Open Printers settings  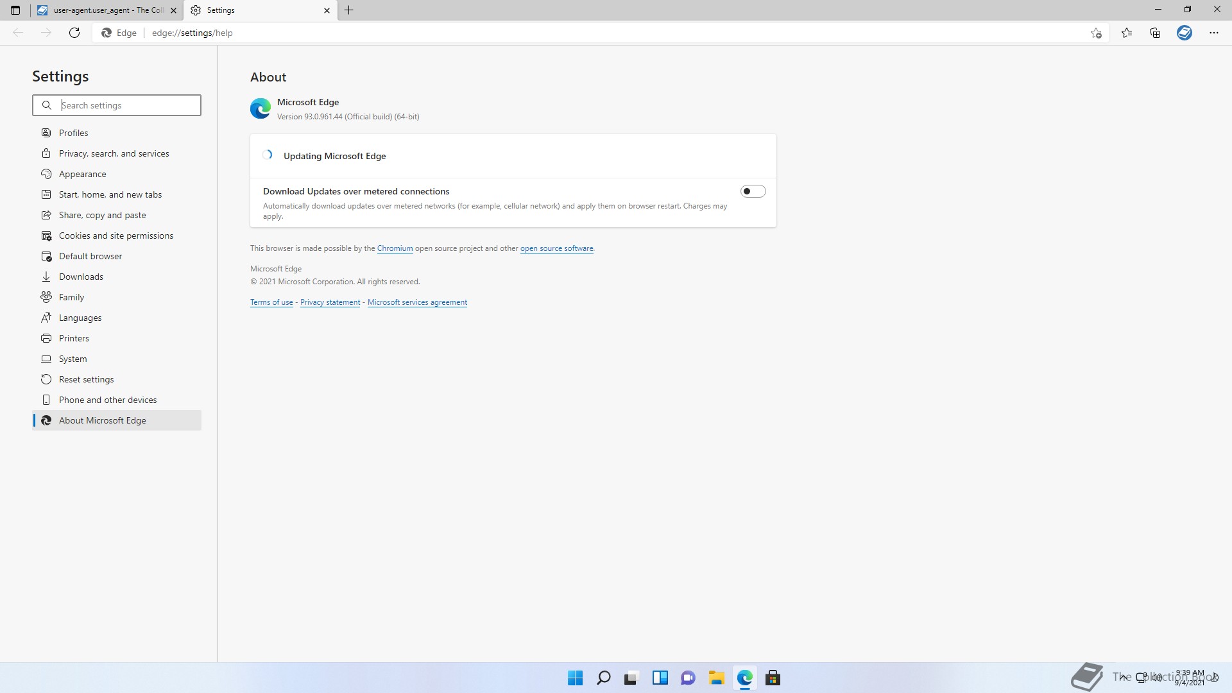pyautogui.click(x=117, y=338)
